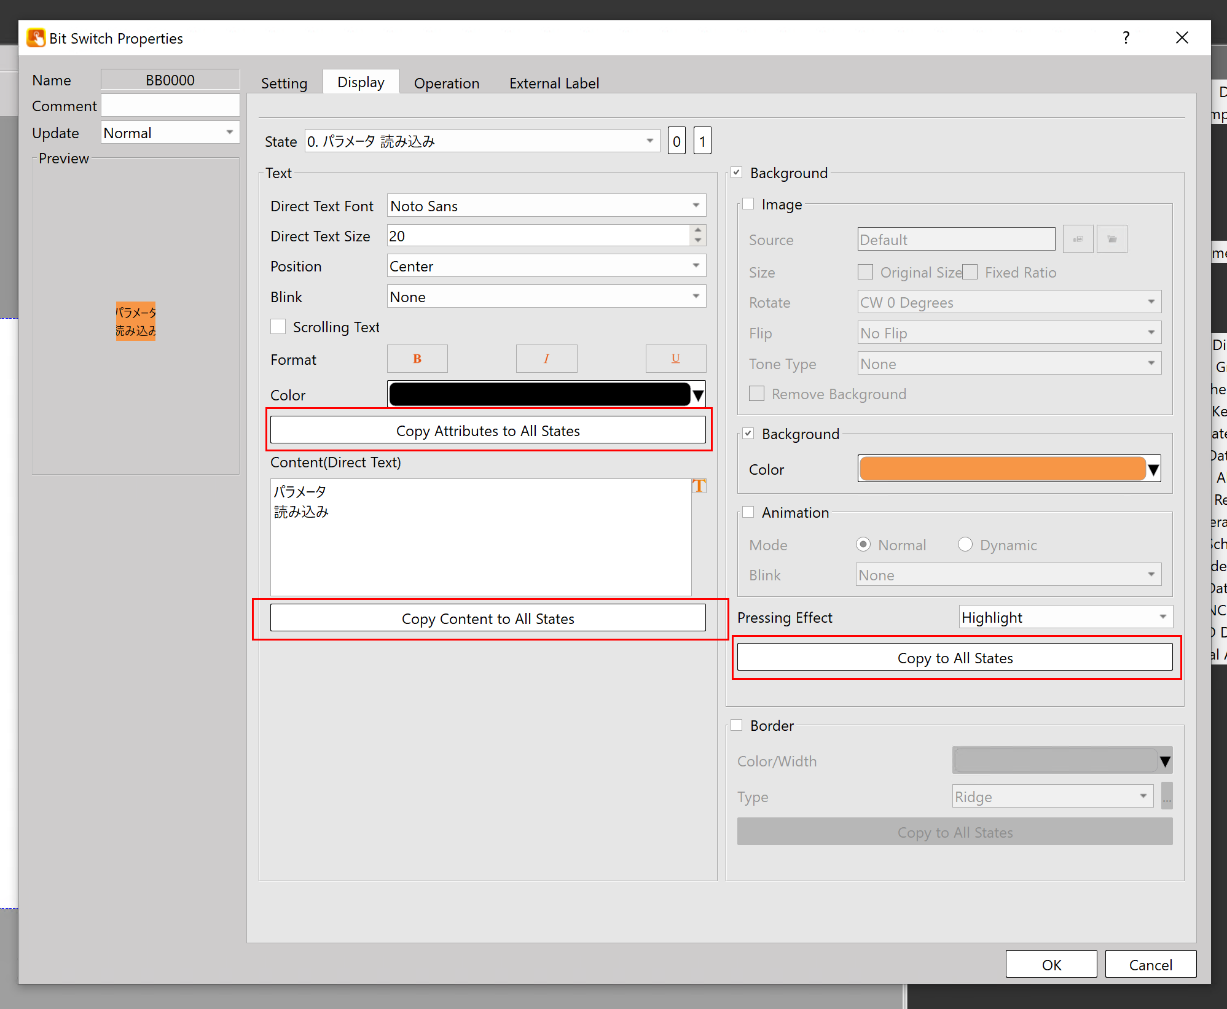Open the External Label tab

554,83
